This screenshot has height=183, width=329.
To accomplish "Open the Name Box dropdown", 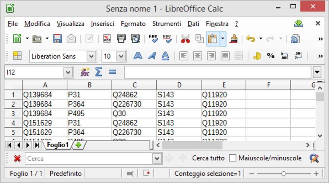I will coord(68,72).
